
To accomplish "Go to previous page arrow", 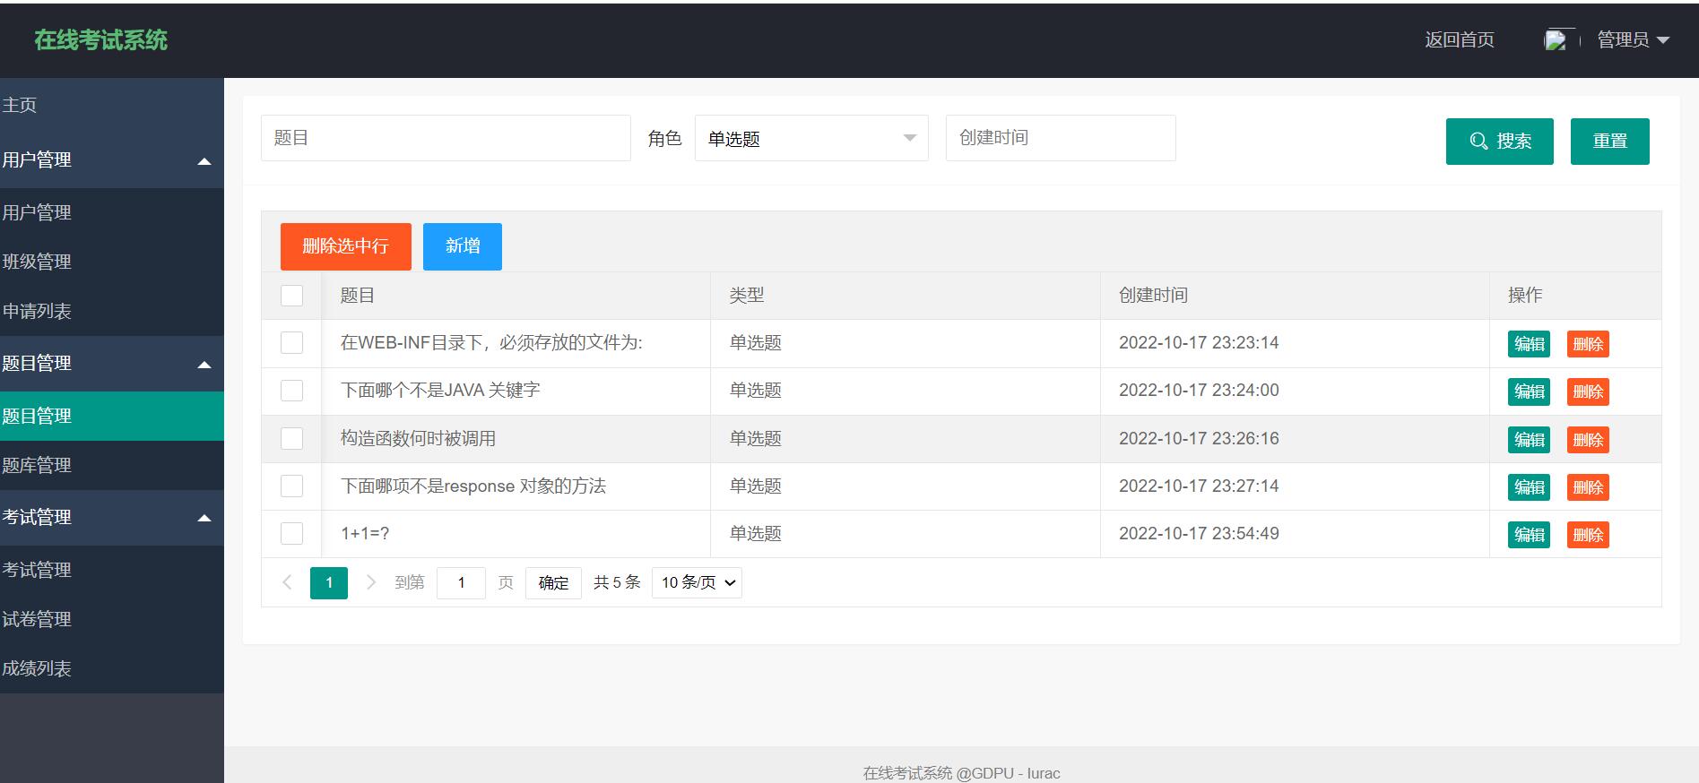I will [287, 582].
